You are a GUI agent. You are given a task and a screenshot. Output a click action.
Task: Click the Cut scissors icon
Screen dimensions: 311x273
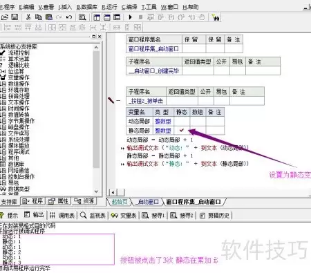pos(28,17)
